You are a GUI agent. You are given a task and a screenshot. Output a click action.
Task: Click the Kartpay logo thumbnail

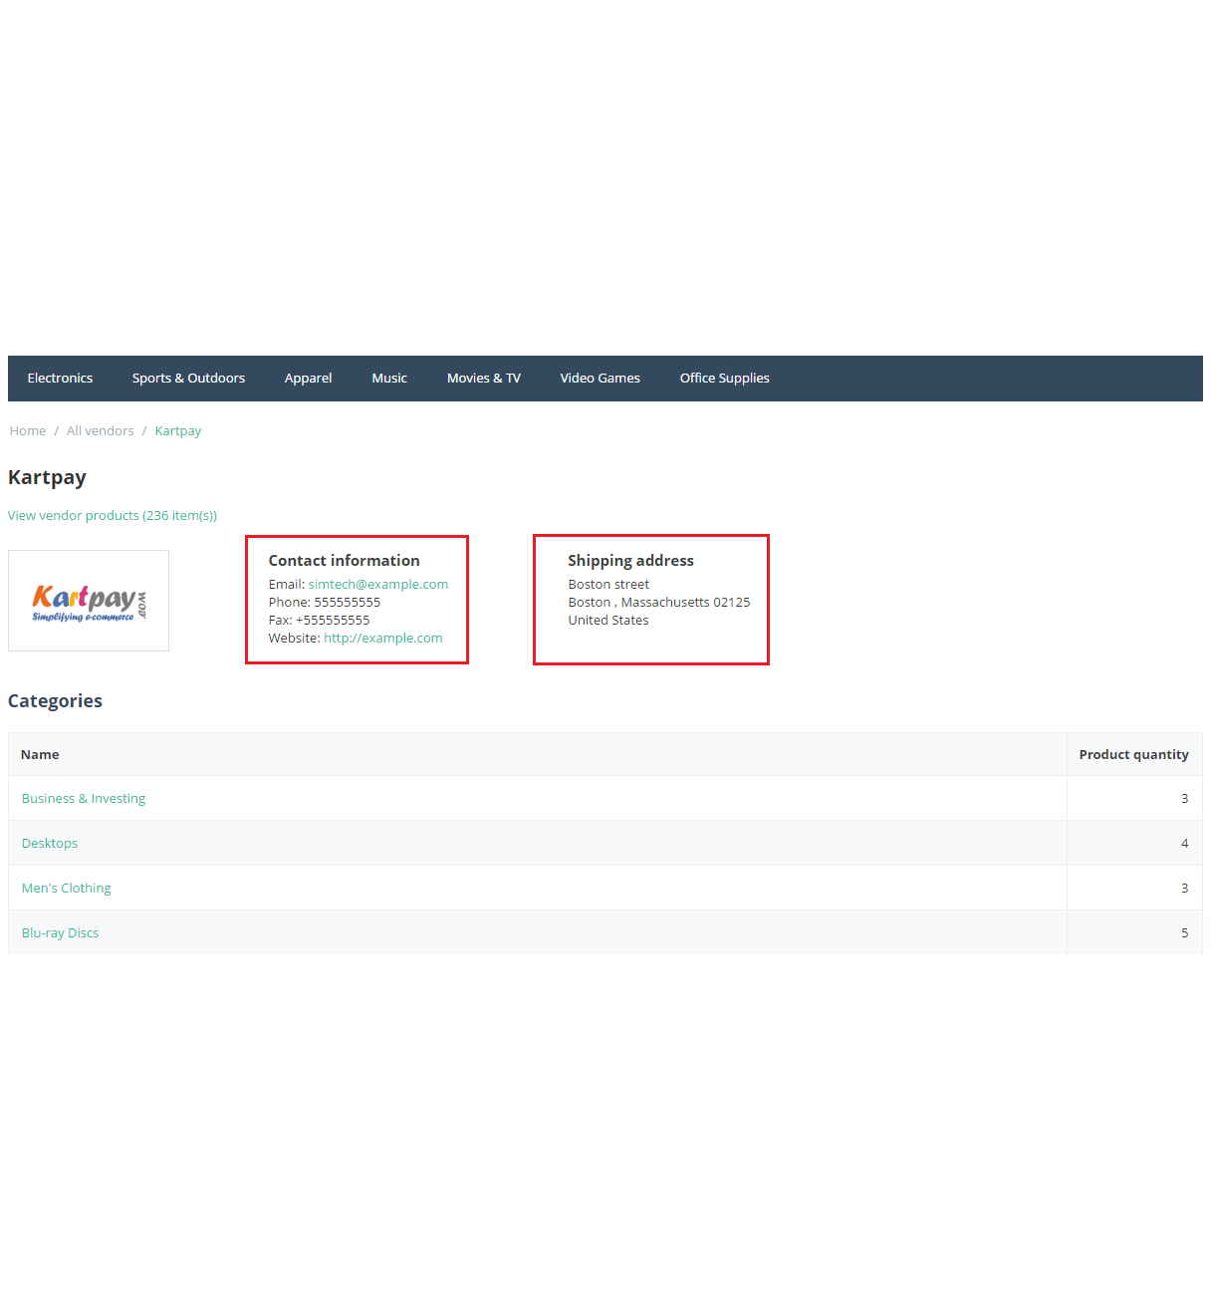pos(89,601)
